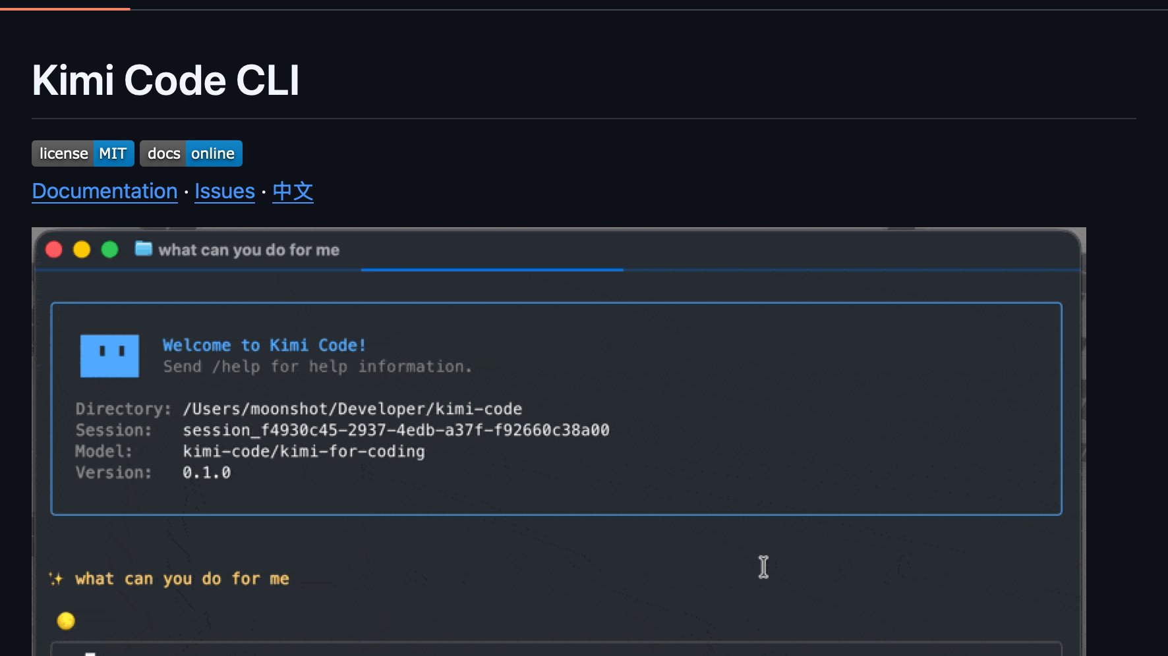This screenshot has height=656, width=1168.
Task: Click the directory path /Users/moonshot/Developer/kimi-code
Action: click(353, 409)
